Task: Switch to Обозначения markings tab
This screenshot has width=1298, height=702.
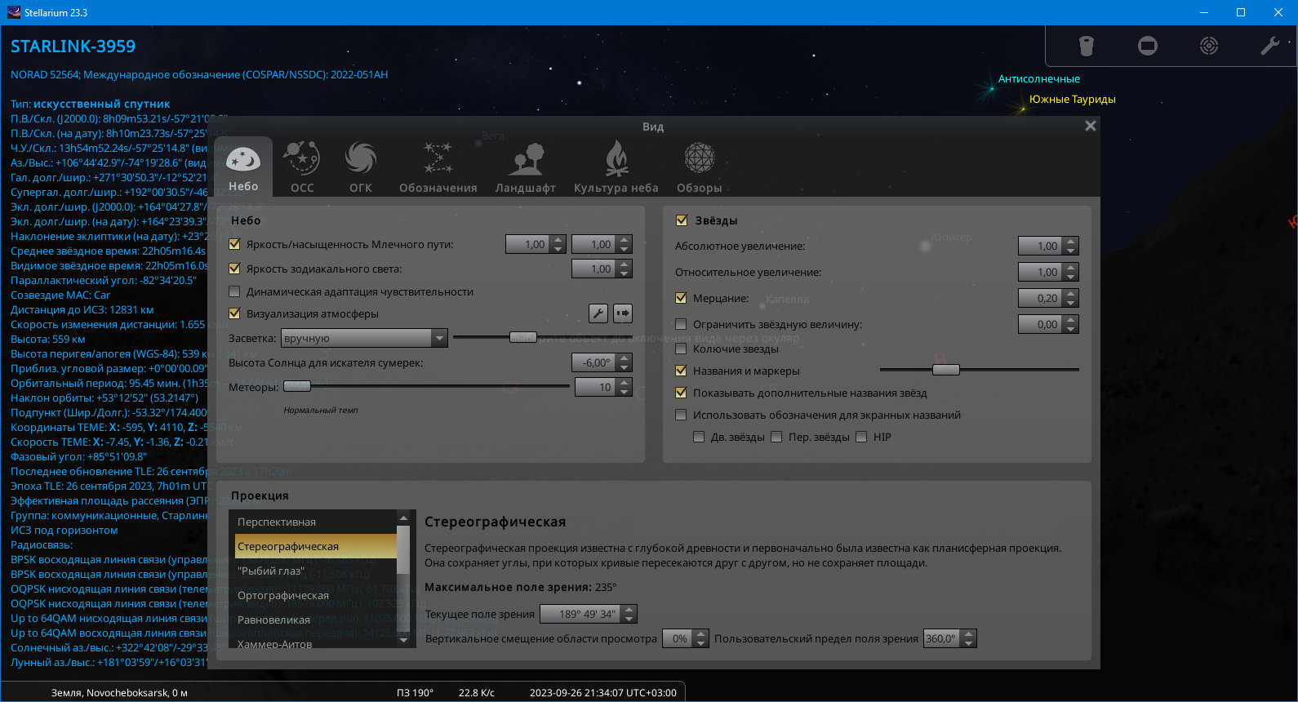Action: pos(438,167)
